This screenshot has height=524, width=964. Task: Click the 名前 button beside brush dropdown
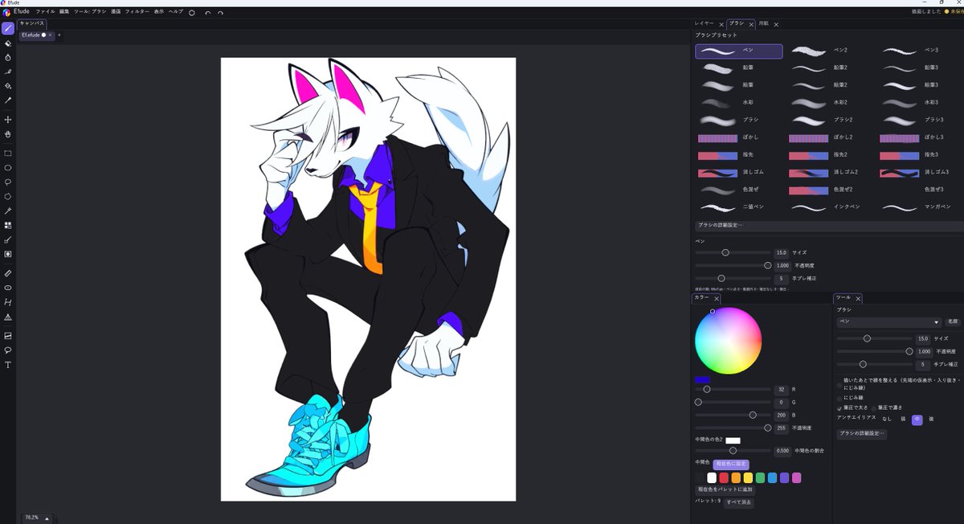[952, 322]
